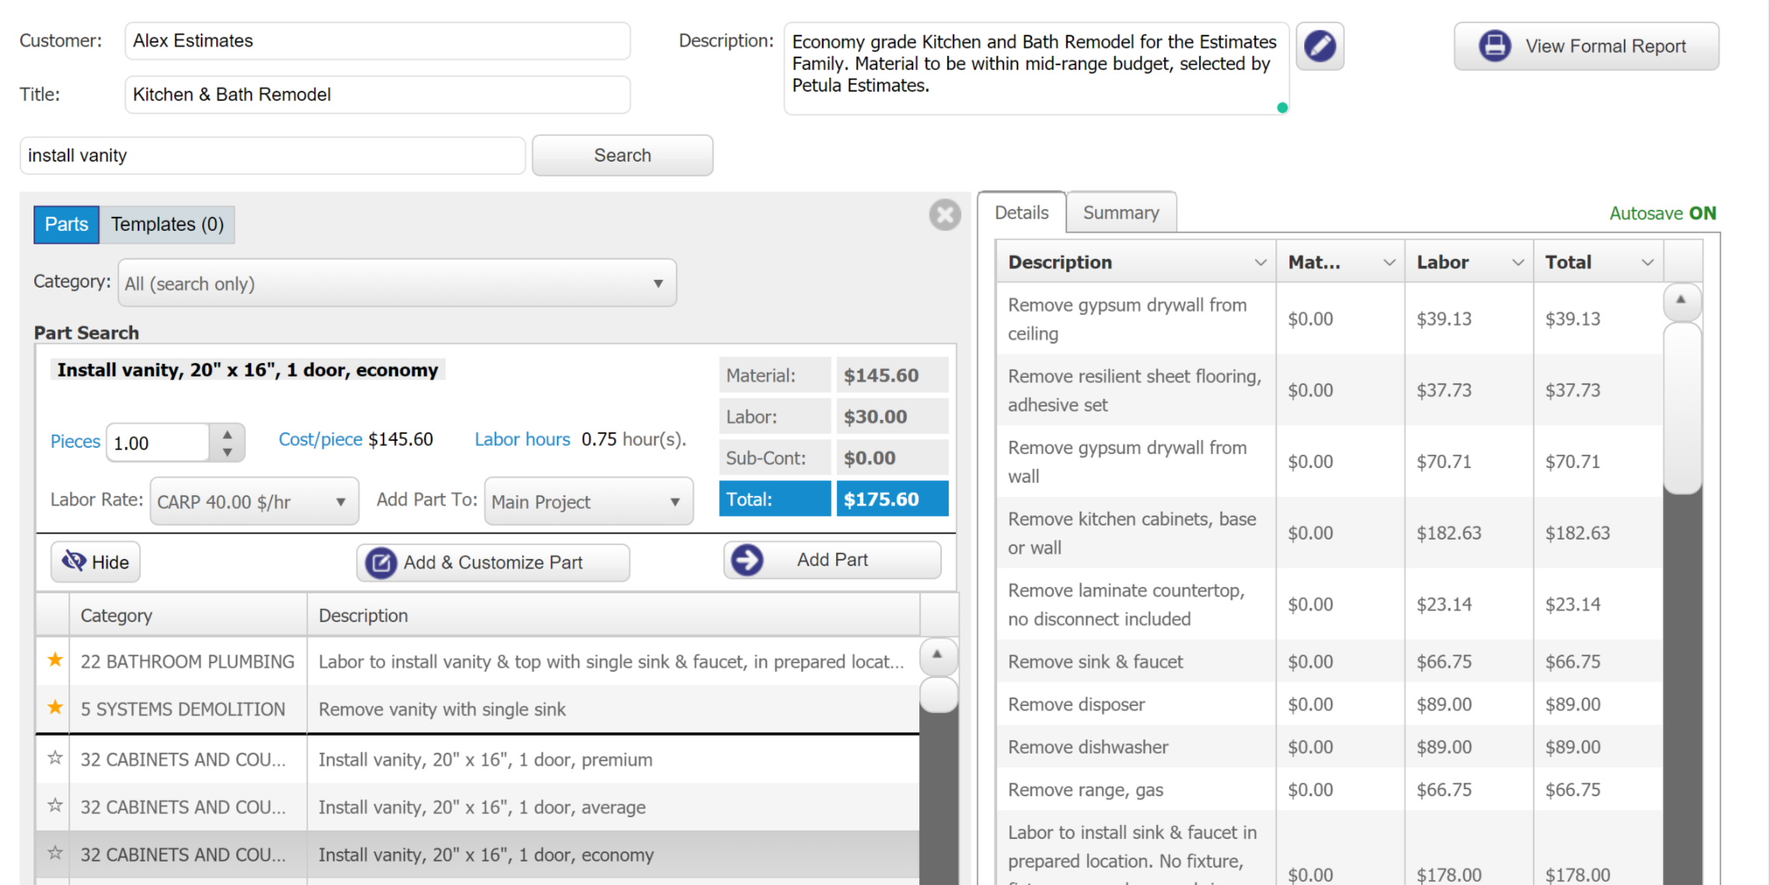
Task: Click the Labor hours link
Action: click(522, 439)
